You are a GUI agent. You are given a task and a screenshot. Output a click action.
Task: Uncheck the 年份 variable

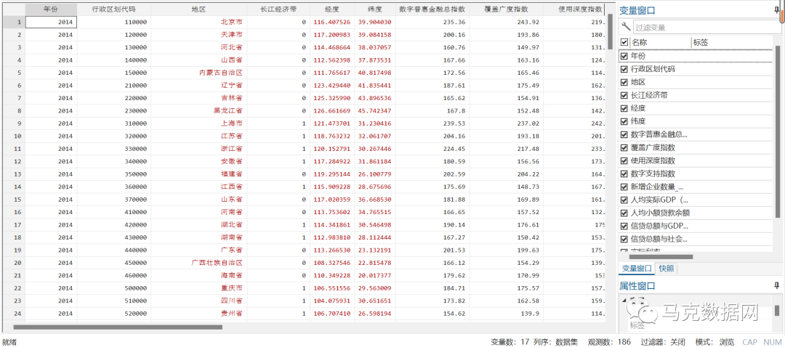click(x=624, y=55)
